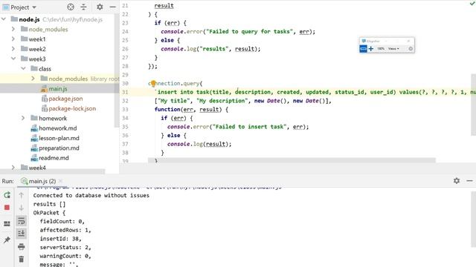Select the week1 folder label
The width and height of the screenshot is (476, 267).
tap(37, 39)
